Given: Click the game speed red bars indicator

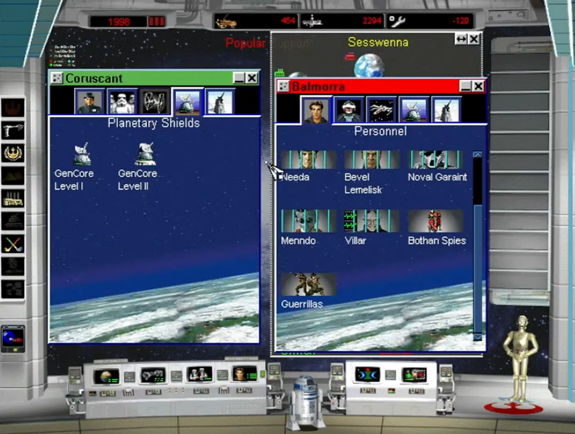Looking at the screenshot, I should (156, 22).
